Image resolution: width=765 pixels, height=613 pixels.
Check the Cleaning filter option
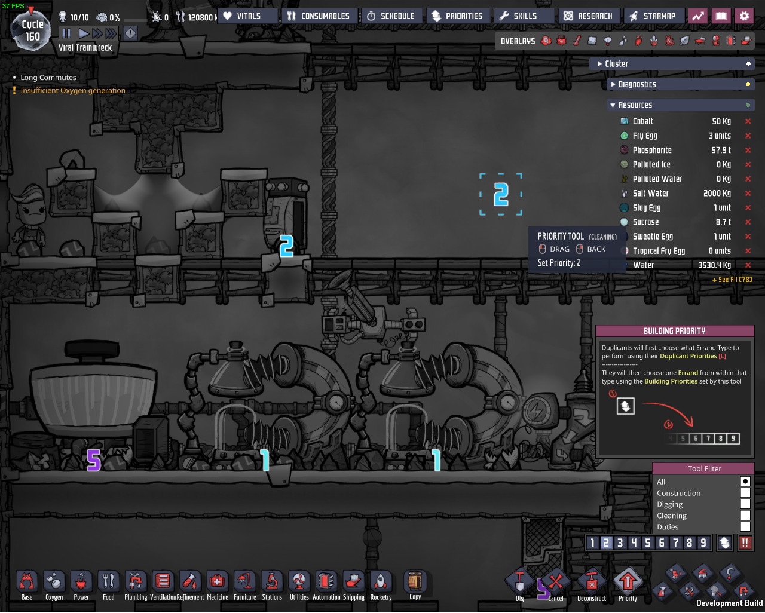745,516
